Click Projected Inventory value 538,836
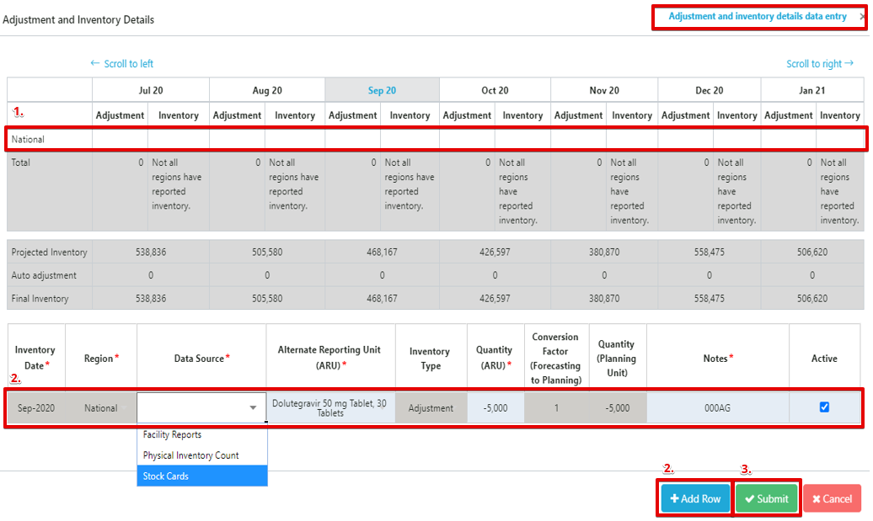The height and width of the screenshot is (521, 873). pos(151,252)
